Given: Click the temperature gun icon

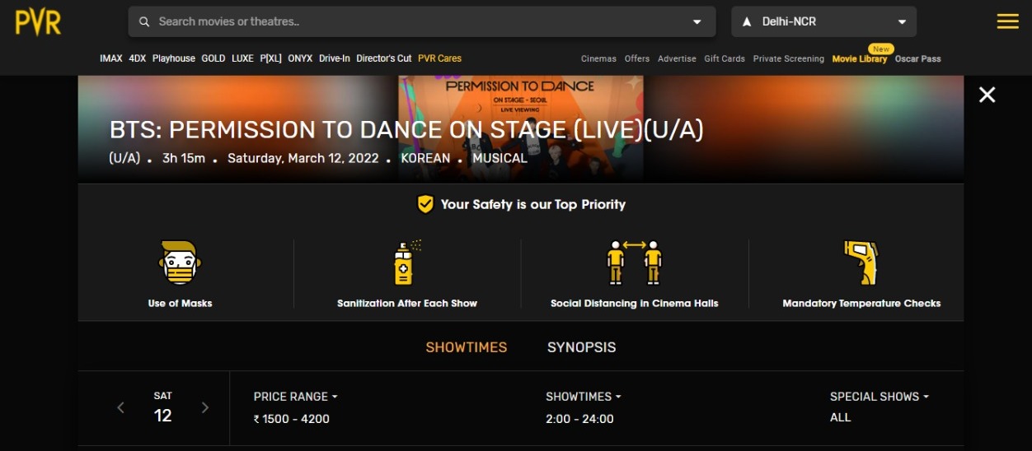Looking at the screenshot, I should pyautogui.click(x=861, y=263).
